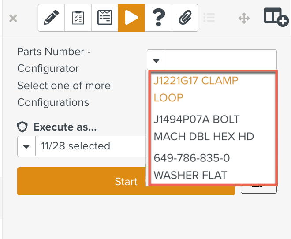Viewport: 291px width, 239px height.
Task: Open the clipboard checklist tab
Action: [78, 18]
